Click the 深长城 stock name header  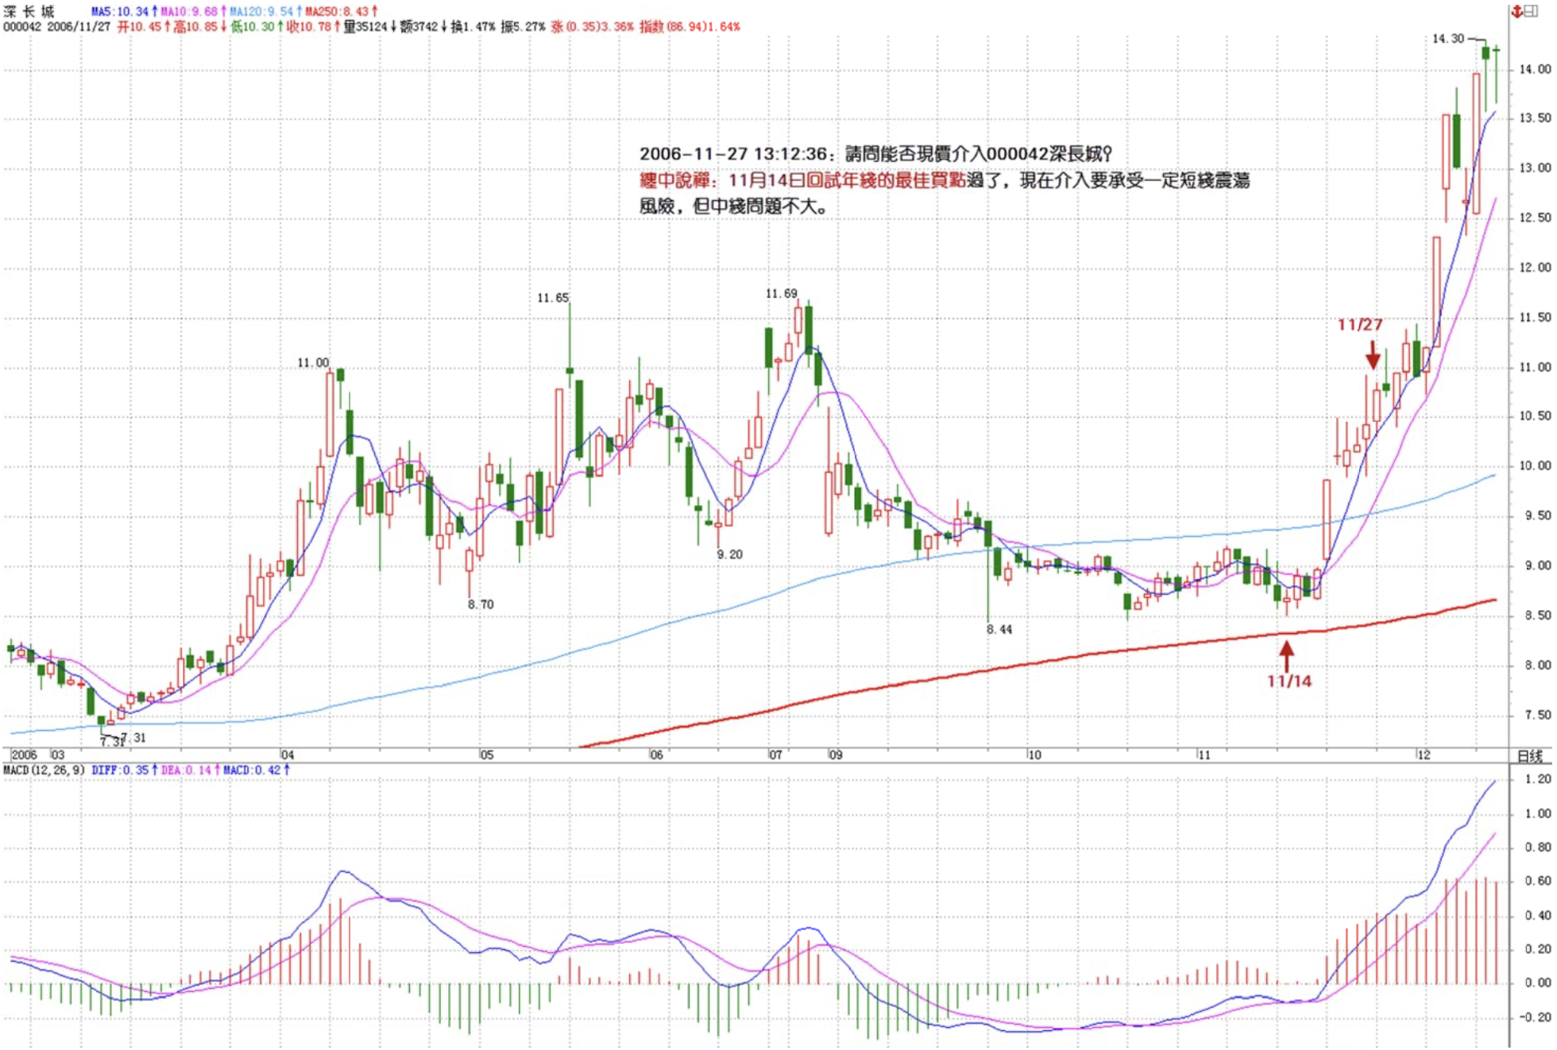29,11
